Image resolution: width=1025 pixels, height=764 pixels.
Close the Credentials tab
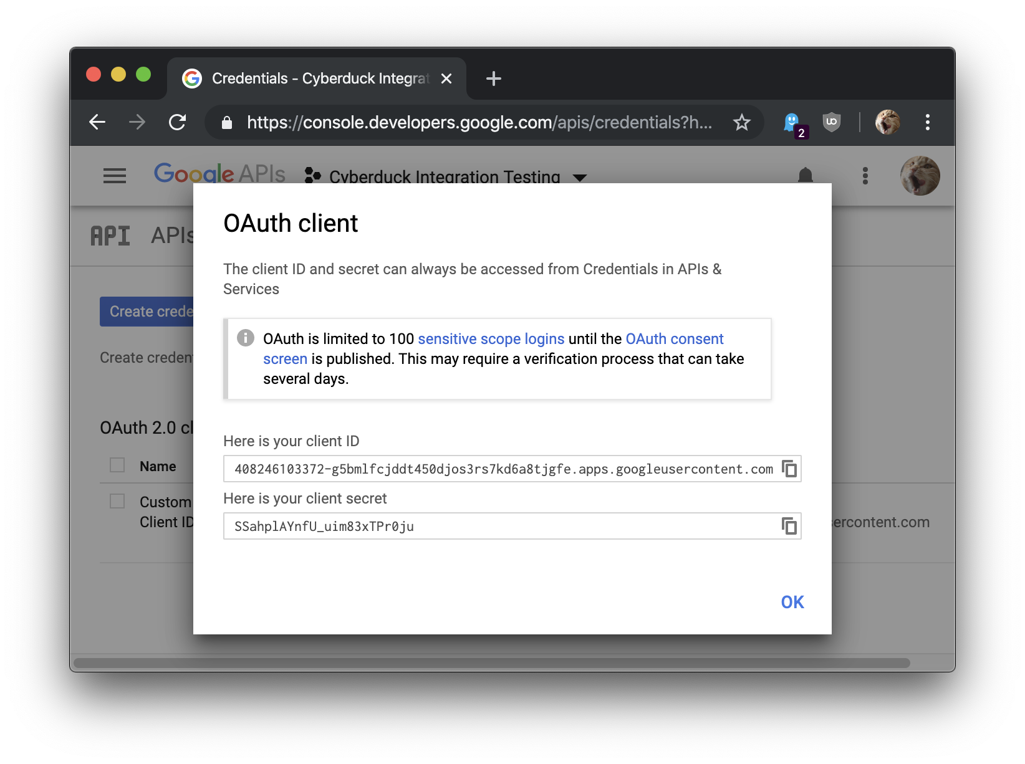coord(446,79)
